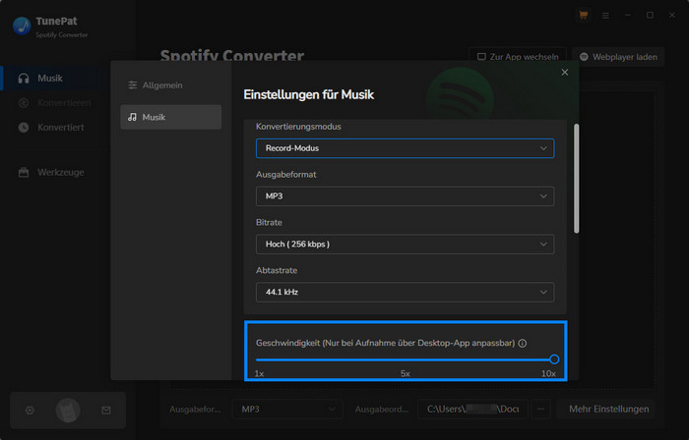Switch to the Allgemein settings tab
This screenshot has height=440, width=689.
(x=170, y=85)
